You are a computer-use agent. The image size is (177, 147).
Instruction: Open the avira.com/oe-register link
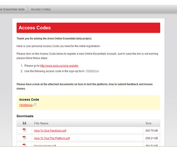coord(59,66)
